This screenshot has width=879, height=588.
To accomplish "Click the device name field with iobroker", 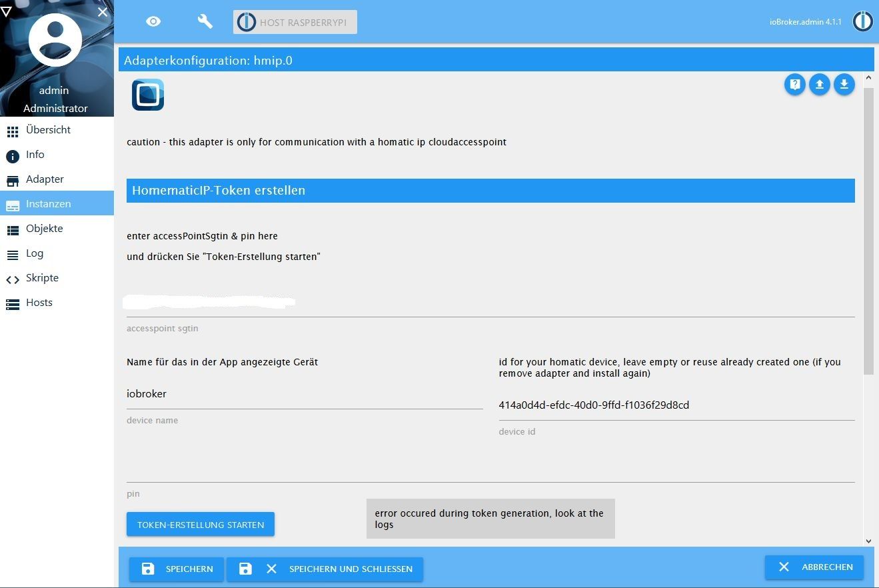I will 305,394.
